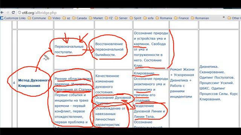Open the Romania bookmarks folder
241x135 pixels.
[x=164, y=18]
